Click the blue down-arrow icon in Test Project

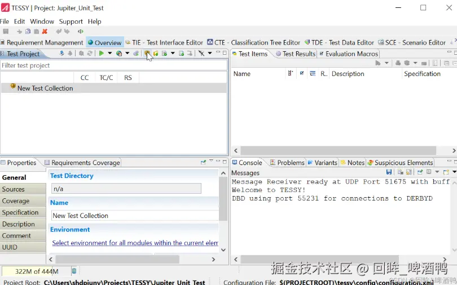pyautogui.click(x=61, y=53)
